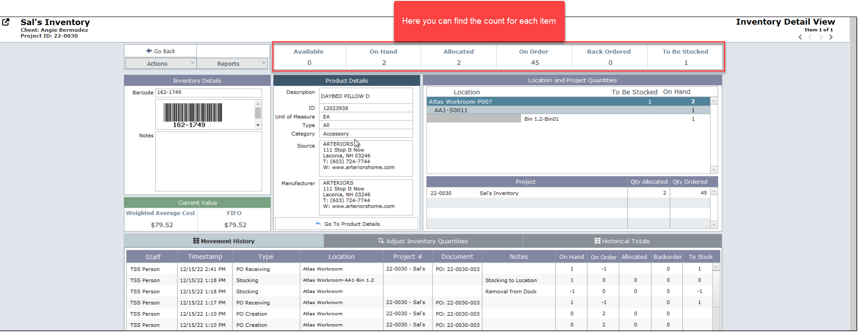This screenshot has width=860, height=334.
Task: Click the To Be Stocked count
Action: (686, 63)
